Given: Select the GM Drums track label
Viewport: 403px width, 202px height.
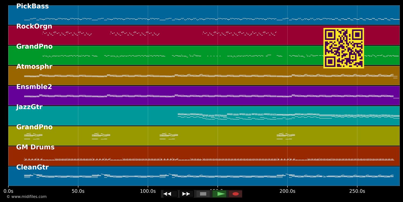Looking at the screenshot, I should coord(35,147).
